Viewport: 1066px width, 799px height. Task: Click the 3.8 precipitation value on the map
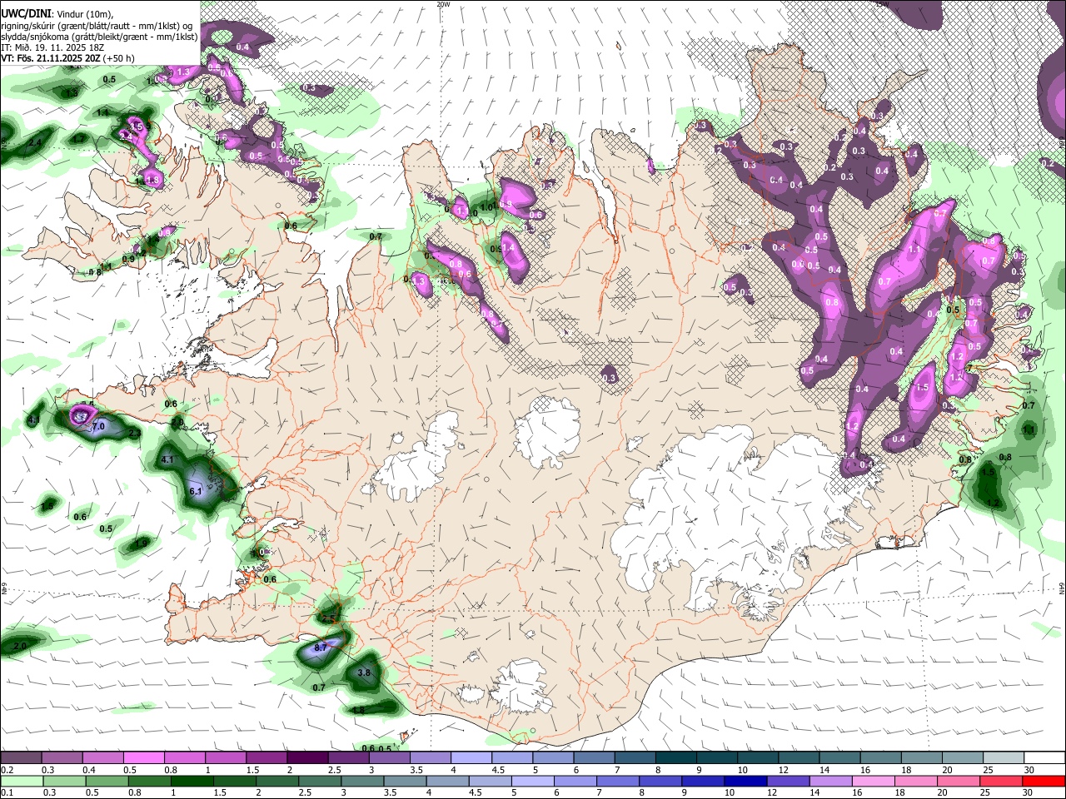click(364, 672)
